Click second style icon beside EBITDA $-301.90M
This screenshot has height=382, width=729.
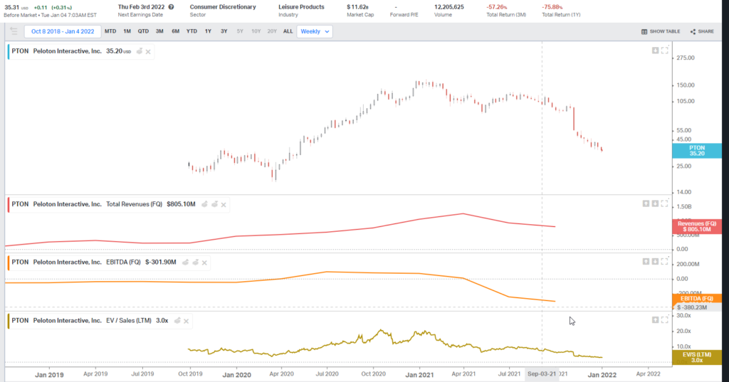pyautogui.click(x=195, y=262)
